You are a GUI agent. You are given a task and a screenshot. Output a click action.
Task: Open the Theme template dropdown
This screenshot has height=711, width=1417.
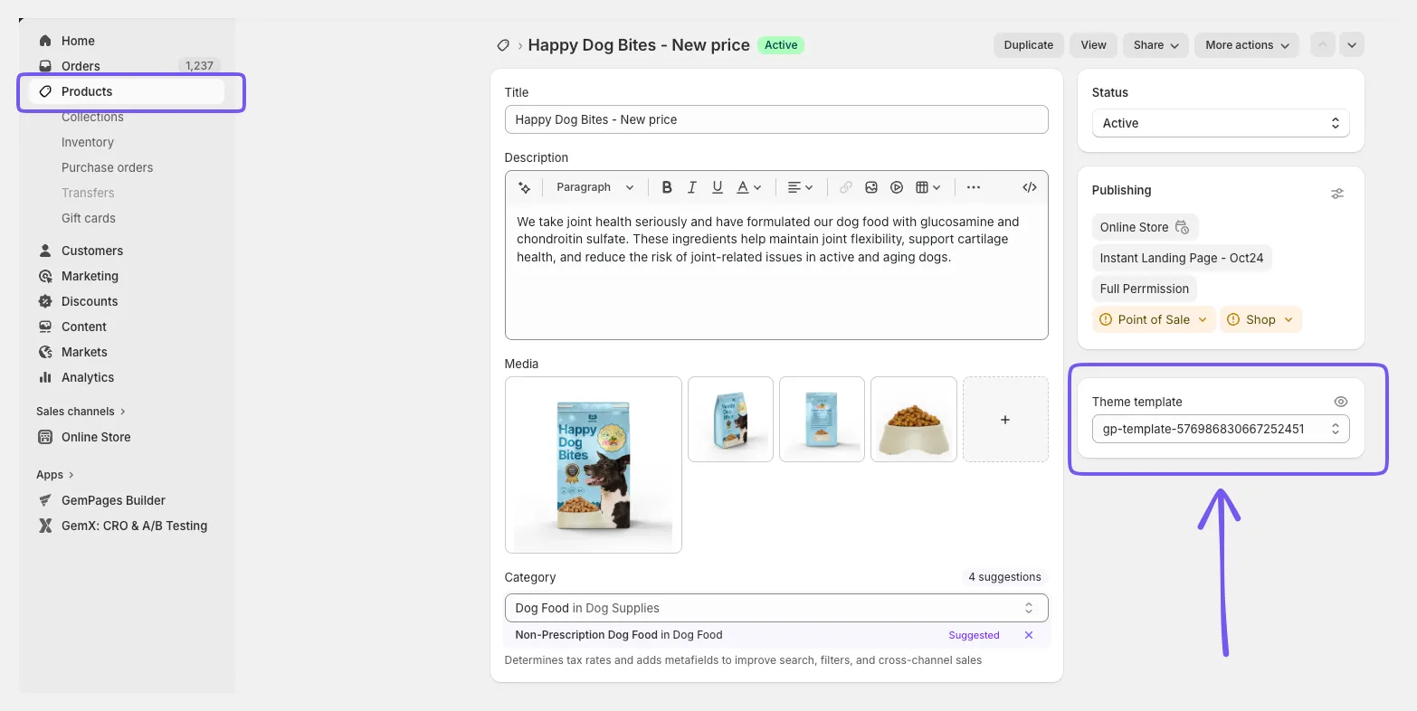1221,429
